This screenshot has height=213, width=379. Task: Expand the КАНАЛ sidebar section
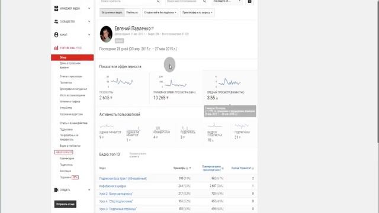pyautogui.click(x=89, y=35)
